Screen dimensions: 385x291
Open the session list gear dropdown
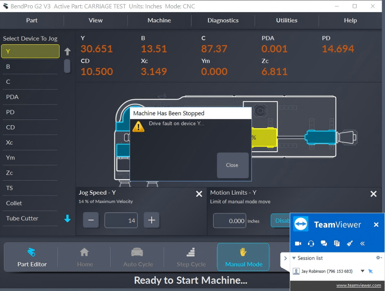coord(379,258)
